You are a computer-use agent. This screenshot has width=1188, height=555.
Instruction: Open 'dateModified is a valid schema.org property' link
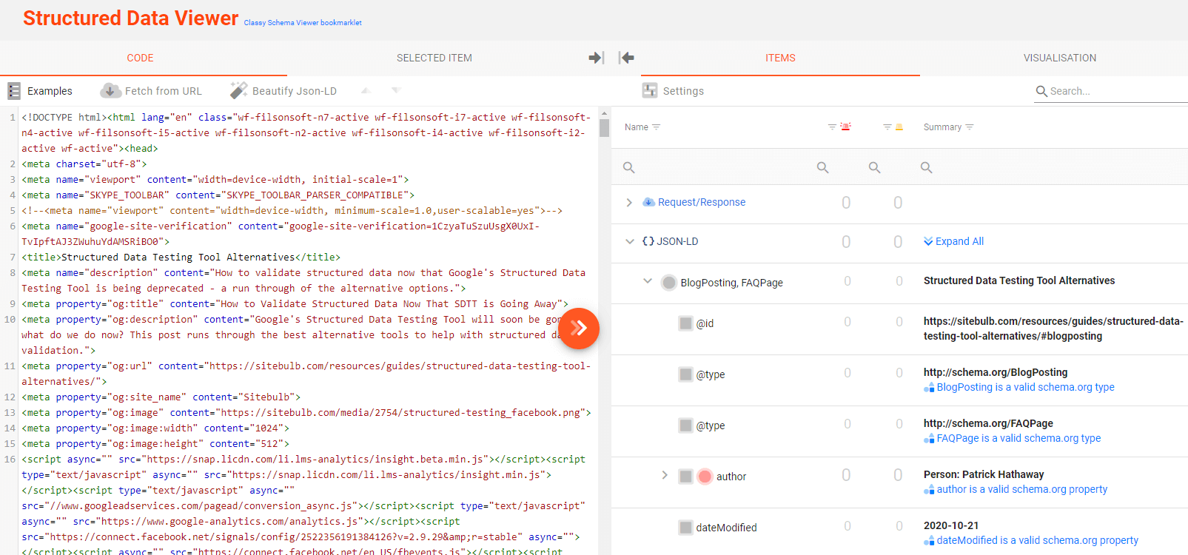[x=1037, y=540]
